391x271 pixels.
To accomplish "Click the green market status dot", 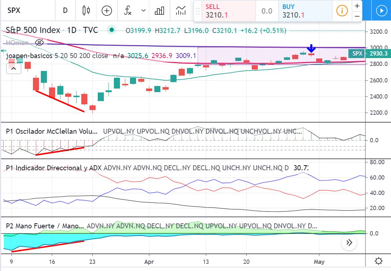I will [x=112, y=30].
